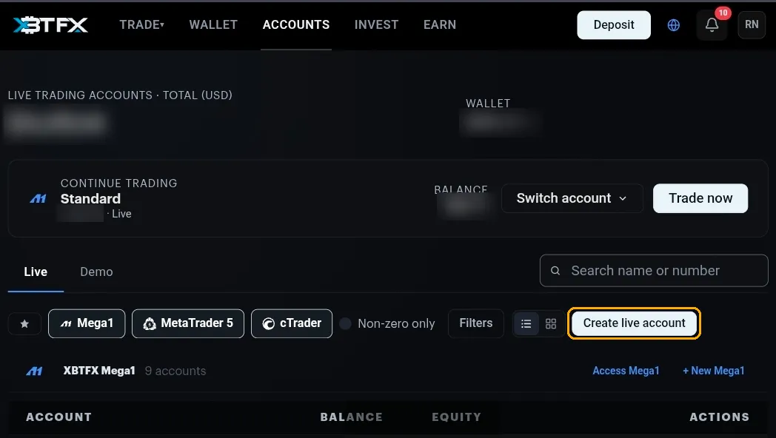Click the favorites star filter
Screen dimensions: 776x438
24,324
